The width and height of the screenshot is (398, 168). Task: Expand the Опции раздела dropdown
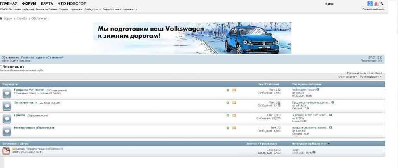coord(347,76)
